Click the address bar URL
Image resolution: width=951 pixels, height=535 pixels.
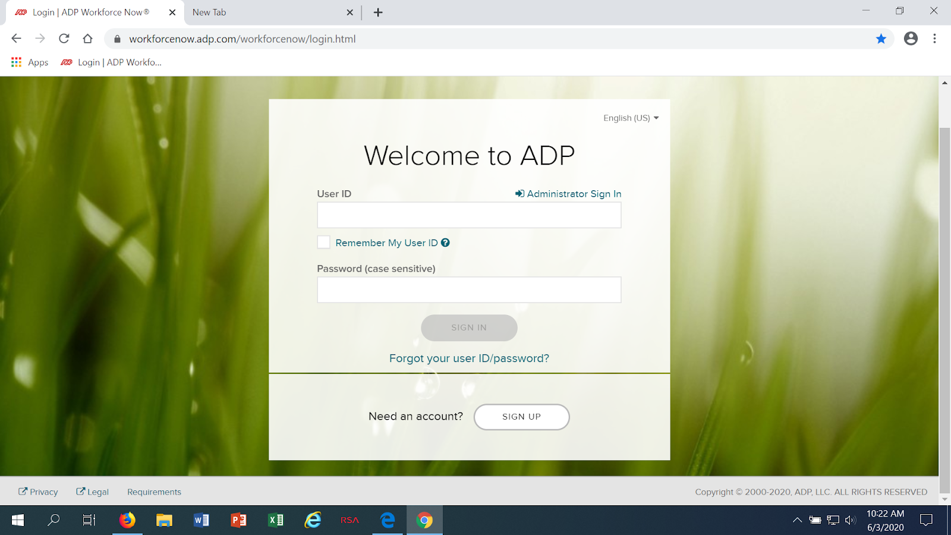click(x=243, y=39)
